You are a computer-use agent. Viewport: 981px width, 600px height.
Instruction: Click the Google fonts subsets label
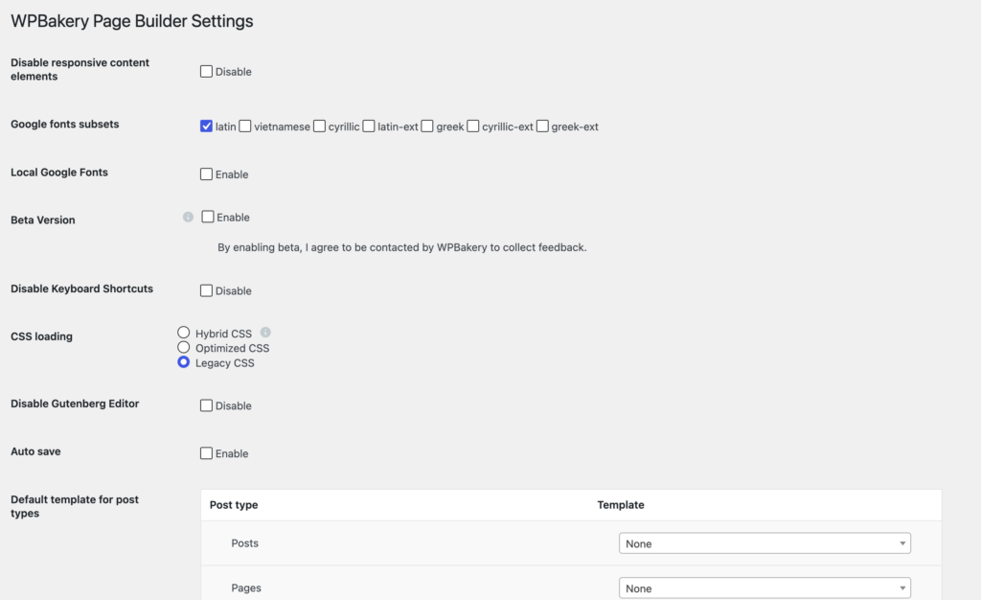click(x=64, y=124)
